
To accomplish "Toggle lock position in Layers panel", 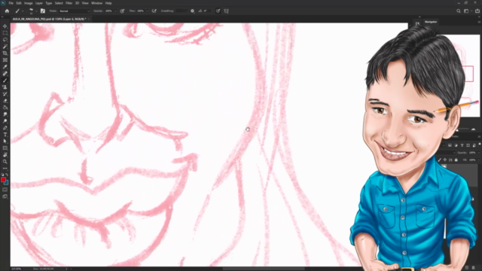I will (445, 160).
